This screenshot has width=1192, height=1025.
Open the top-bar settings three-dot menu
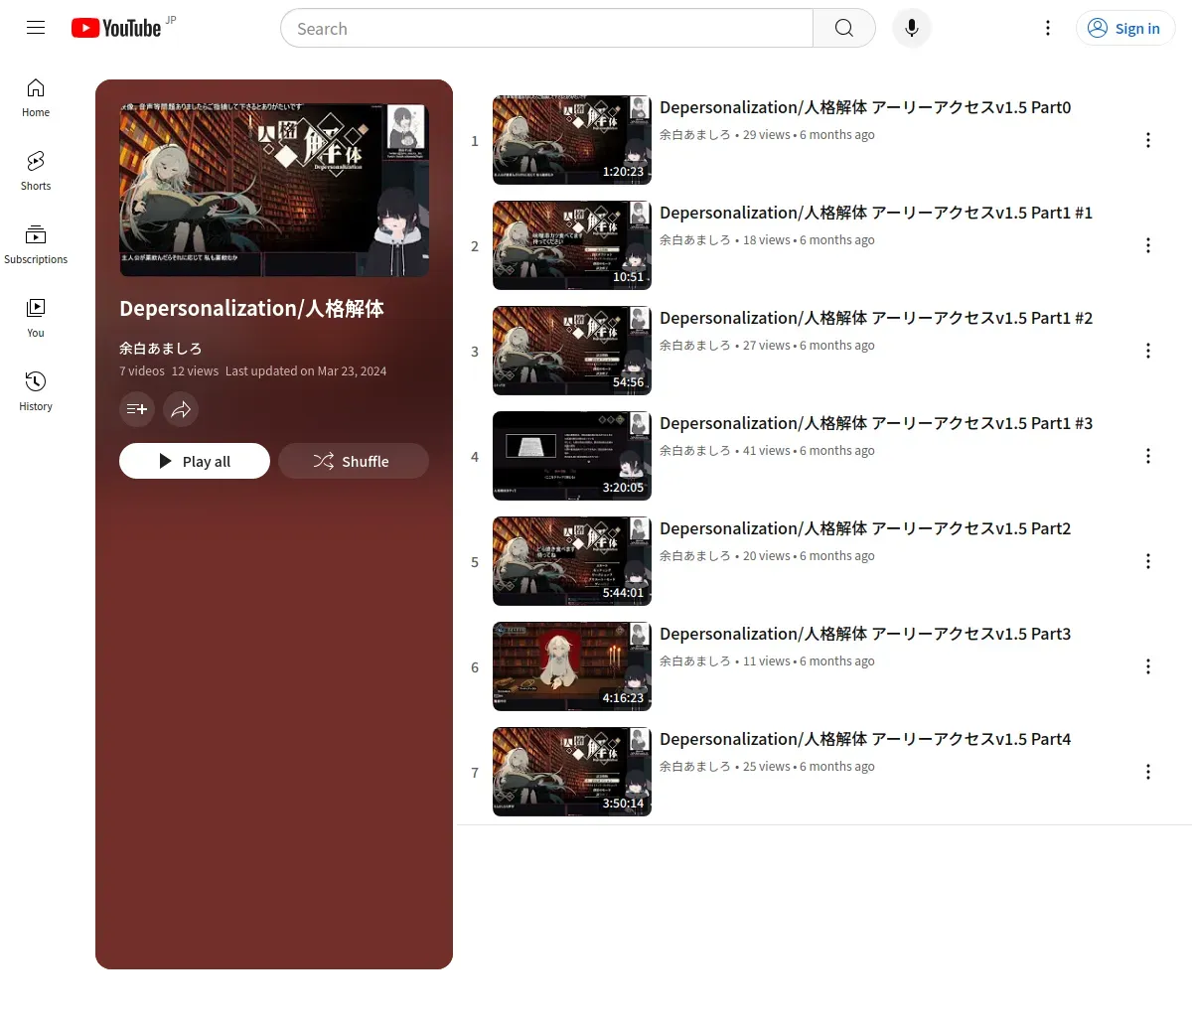[x=1048, y=28]
